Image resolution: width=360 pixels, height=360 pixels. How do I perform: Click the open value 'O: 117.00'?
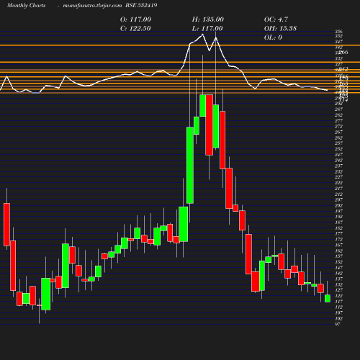point(135,19)
